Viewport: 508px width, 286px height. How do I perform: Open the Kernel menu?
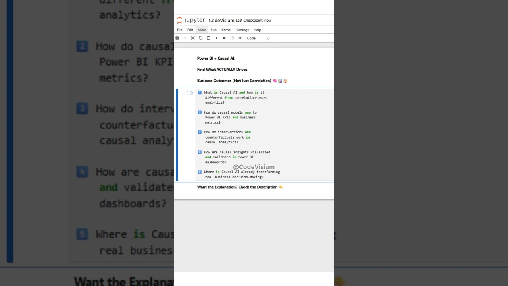tap(226, 30)
